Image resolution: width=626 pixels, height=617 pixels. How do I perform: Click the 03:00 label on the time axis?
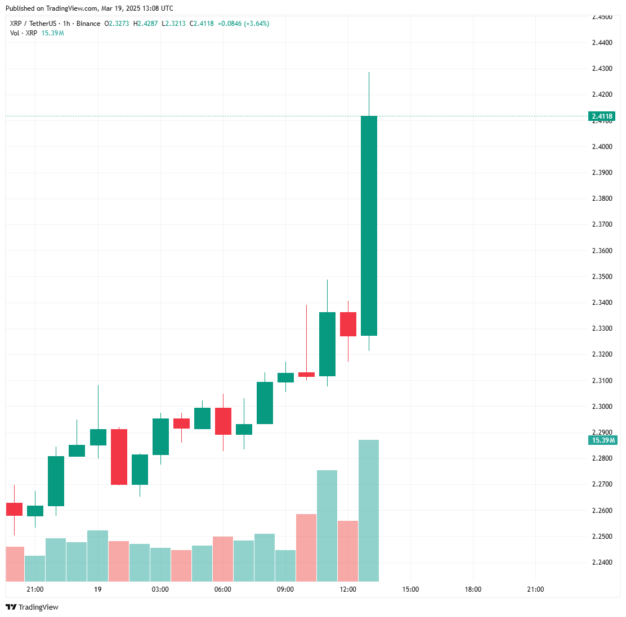[160, 589]
